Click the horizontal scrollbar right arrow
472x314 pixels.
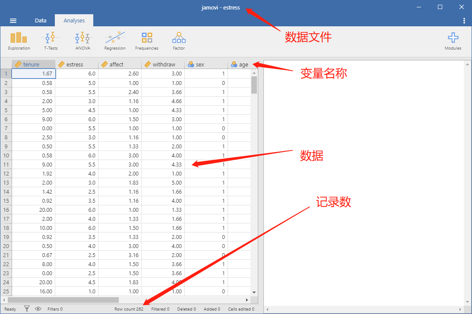[247, 300]
